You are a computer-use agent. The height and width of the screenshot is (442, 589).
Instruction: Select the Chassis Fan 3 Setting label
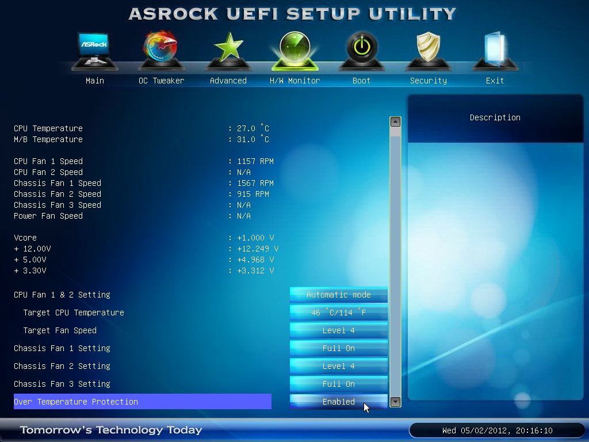[x=62, y=384]
